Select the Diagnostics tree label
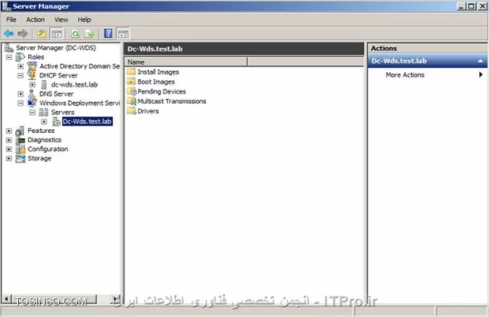 (x=44, y=140)
